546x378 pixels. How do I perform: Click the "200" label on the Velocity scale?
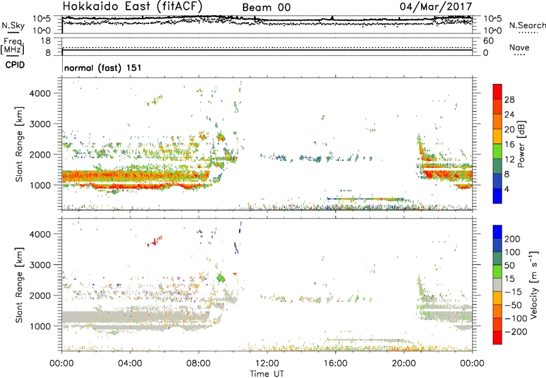[513, 239]
